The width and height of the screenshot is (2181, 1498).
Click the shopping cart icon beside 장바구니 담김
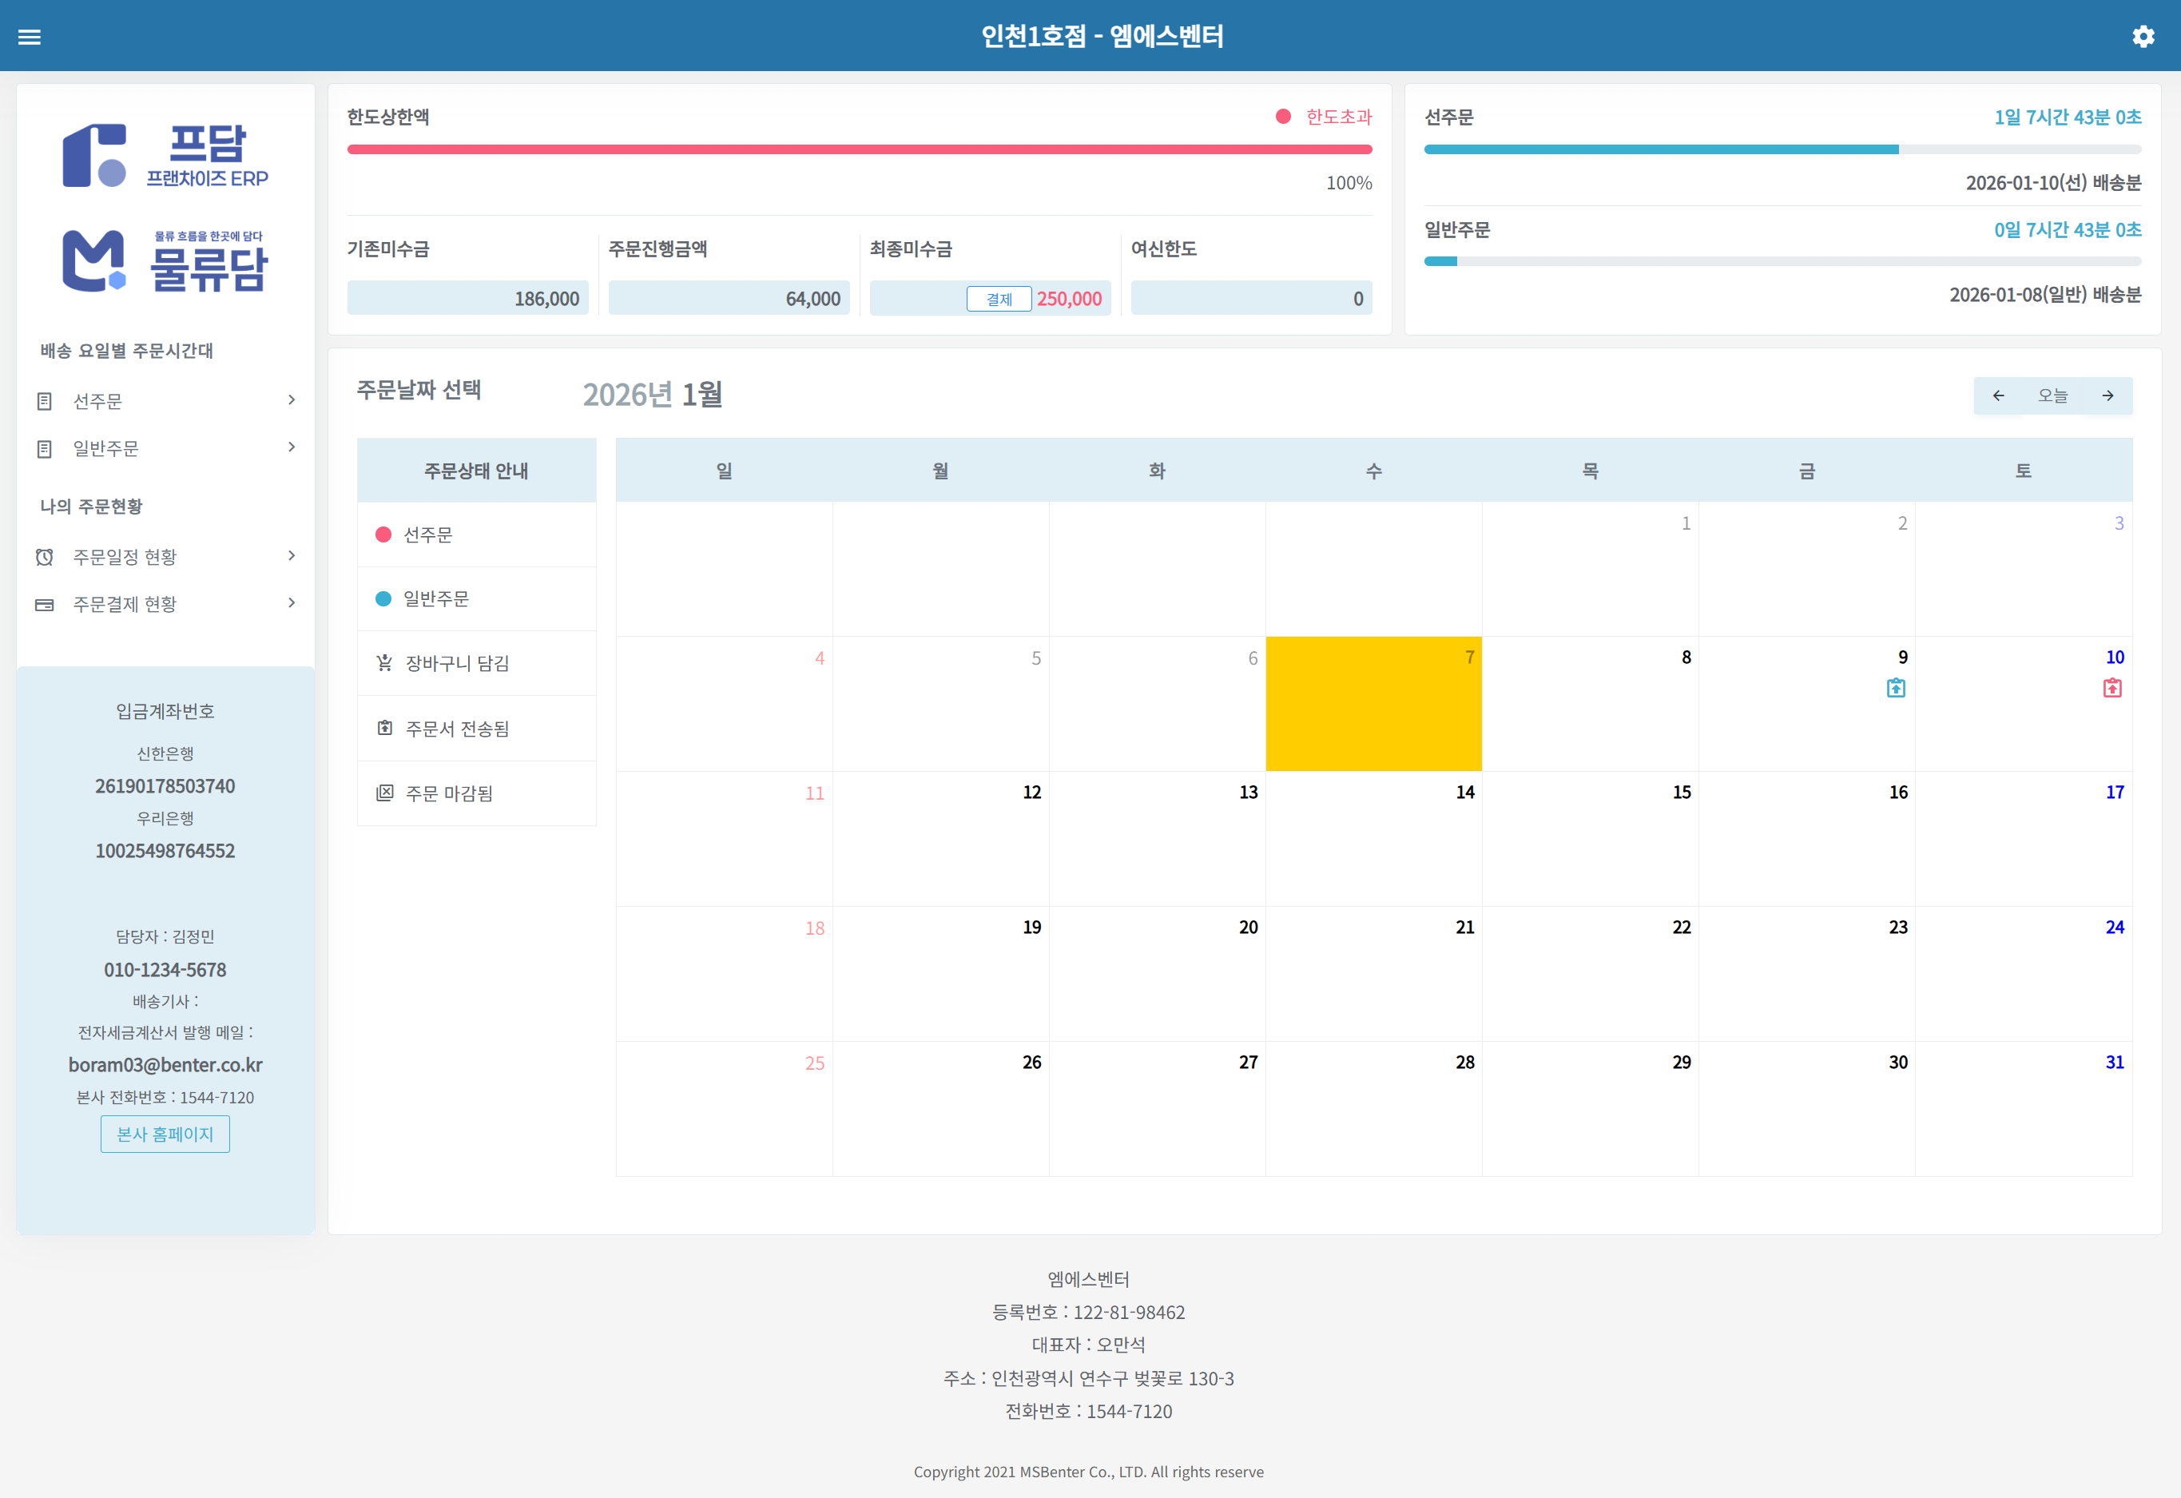pos(385,662)
